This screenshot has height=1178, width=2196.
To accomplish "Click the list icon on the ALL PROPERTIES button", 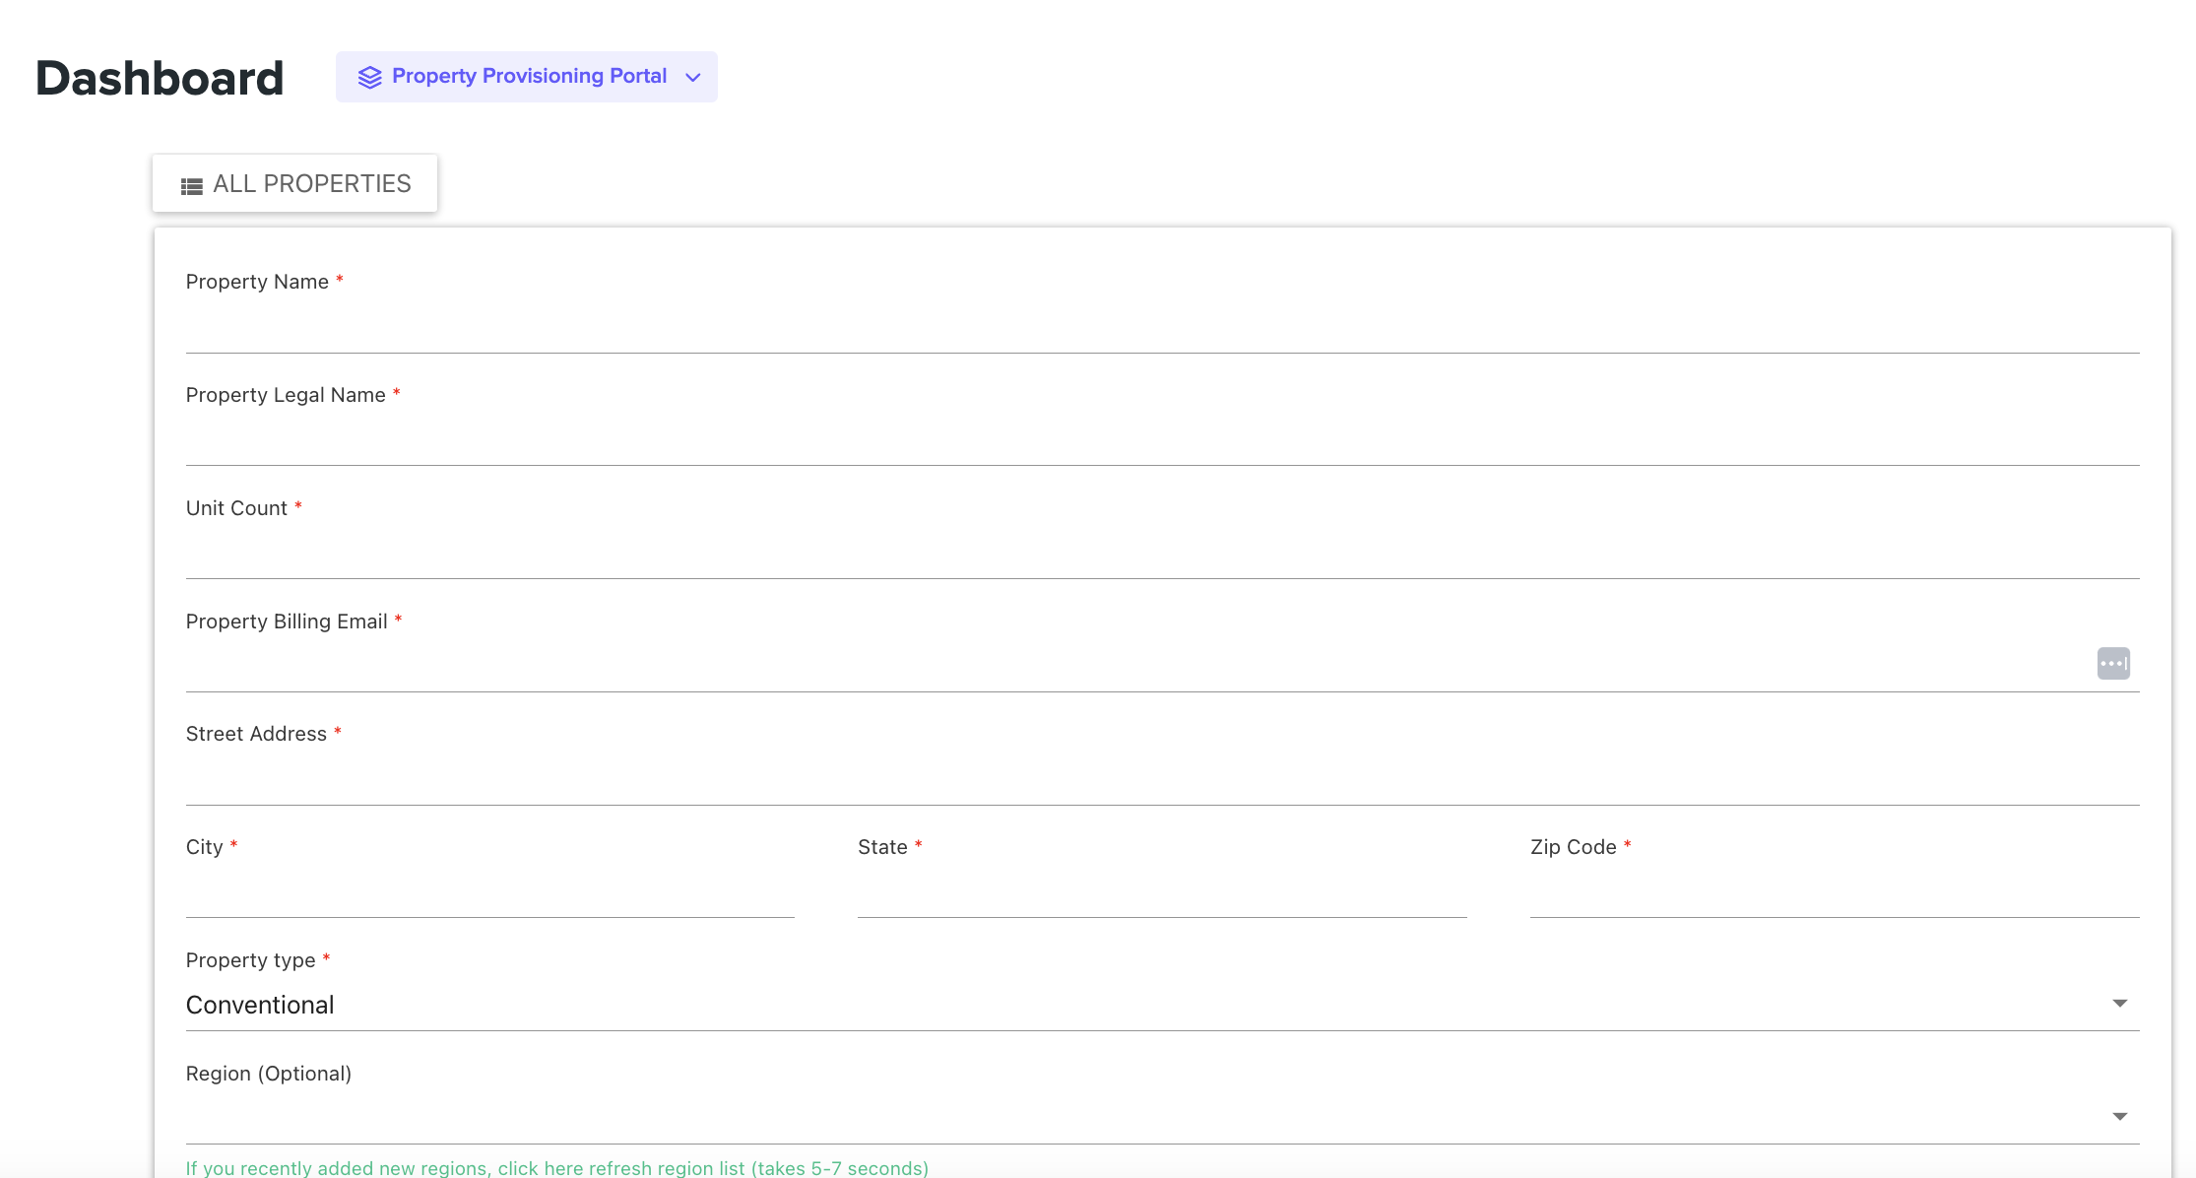I will pyautogui.click(x=192, y=185).
